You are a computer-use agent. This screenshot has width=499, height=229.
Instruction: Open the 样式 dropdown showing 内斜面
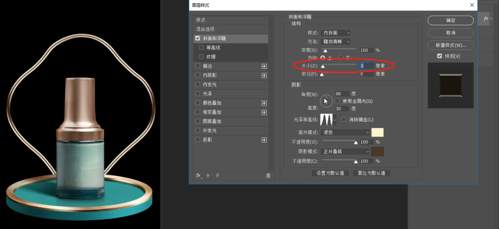335,33
